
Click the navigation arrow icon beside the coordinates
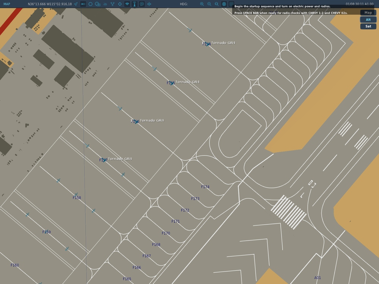pyautogui.click(x=76, y=4)
